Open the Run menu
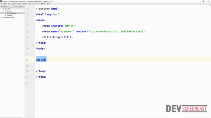Image resolution: width=211 pixels, height=118 pixels. click(30, 4)
